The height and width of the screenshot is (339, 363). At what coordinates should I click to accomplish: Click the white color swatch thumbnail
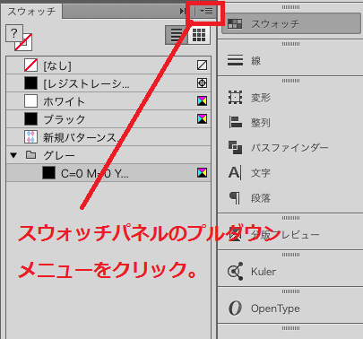tap(30, 101)
